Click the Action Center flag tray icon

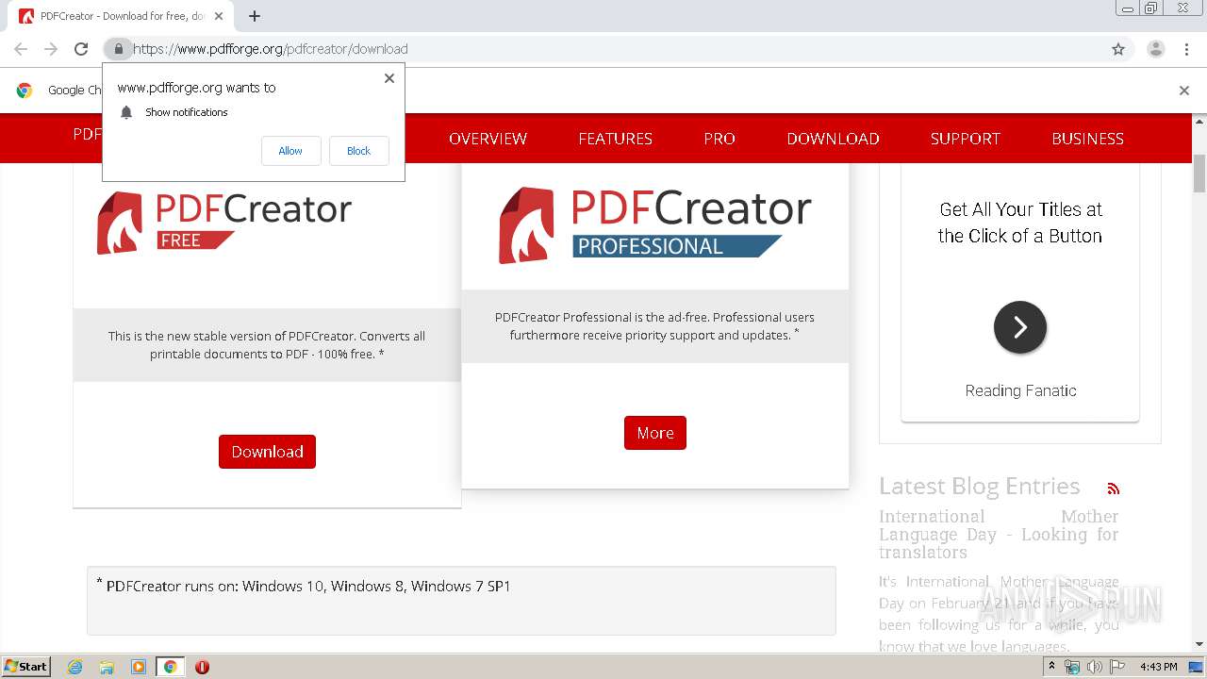[1117, 667]
